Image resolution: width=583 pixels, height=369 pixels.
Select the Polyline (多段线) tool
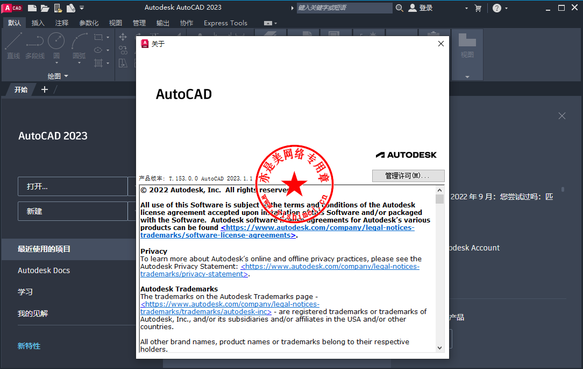35,46
